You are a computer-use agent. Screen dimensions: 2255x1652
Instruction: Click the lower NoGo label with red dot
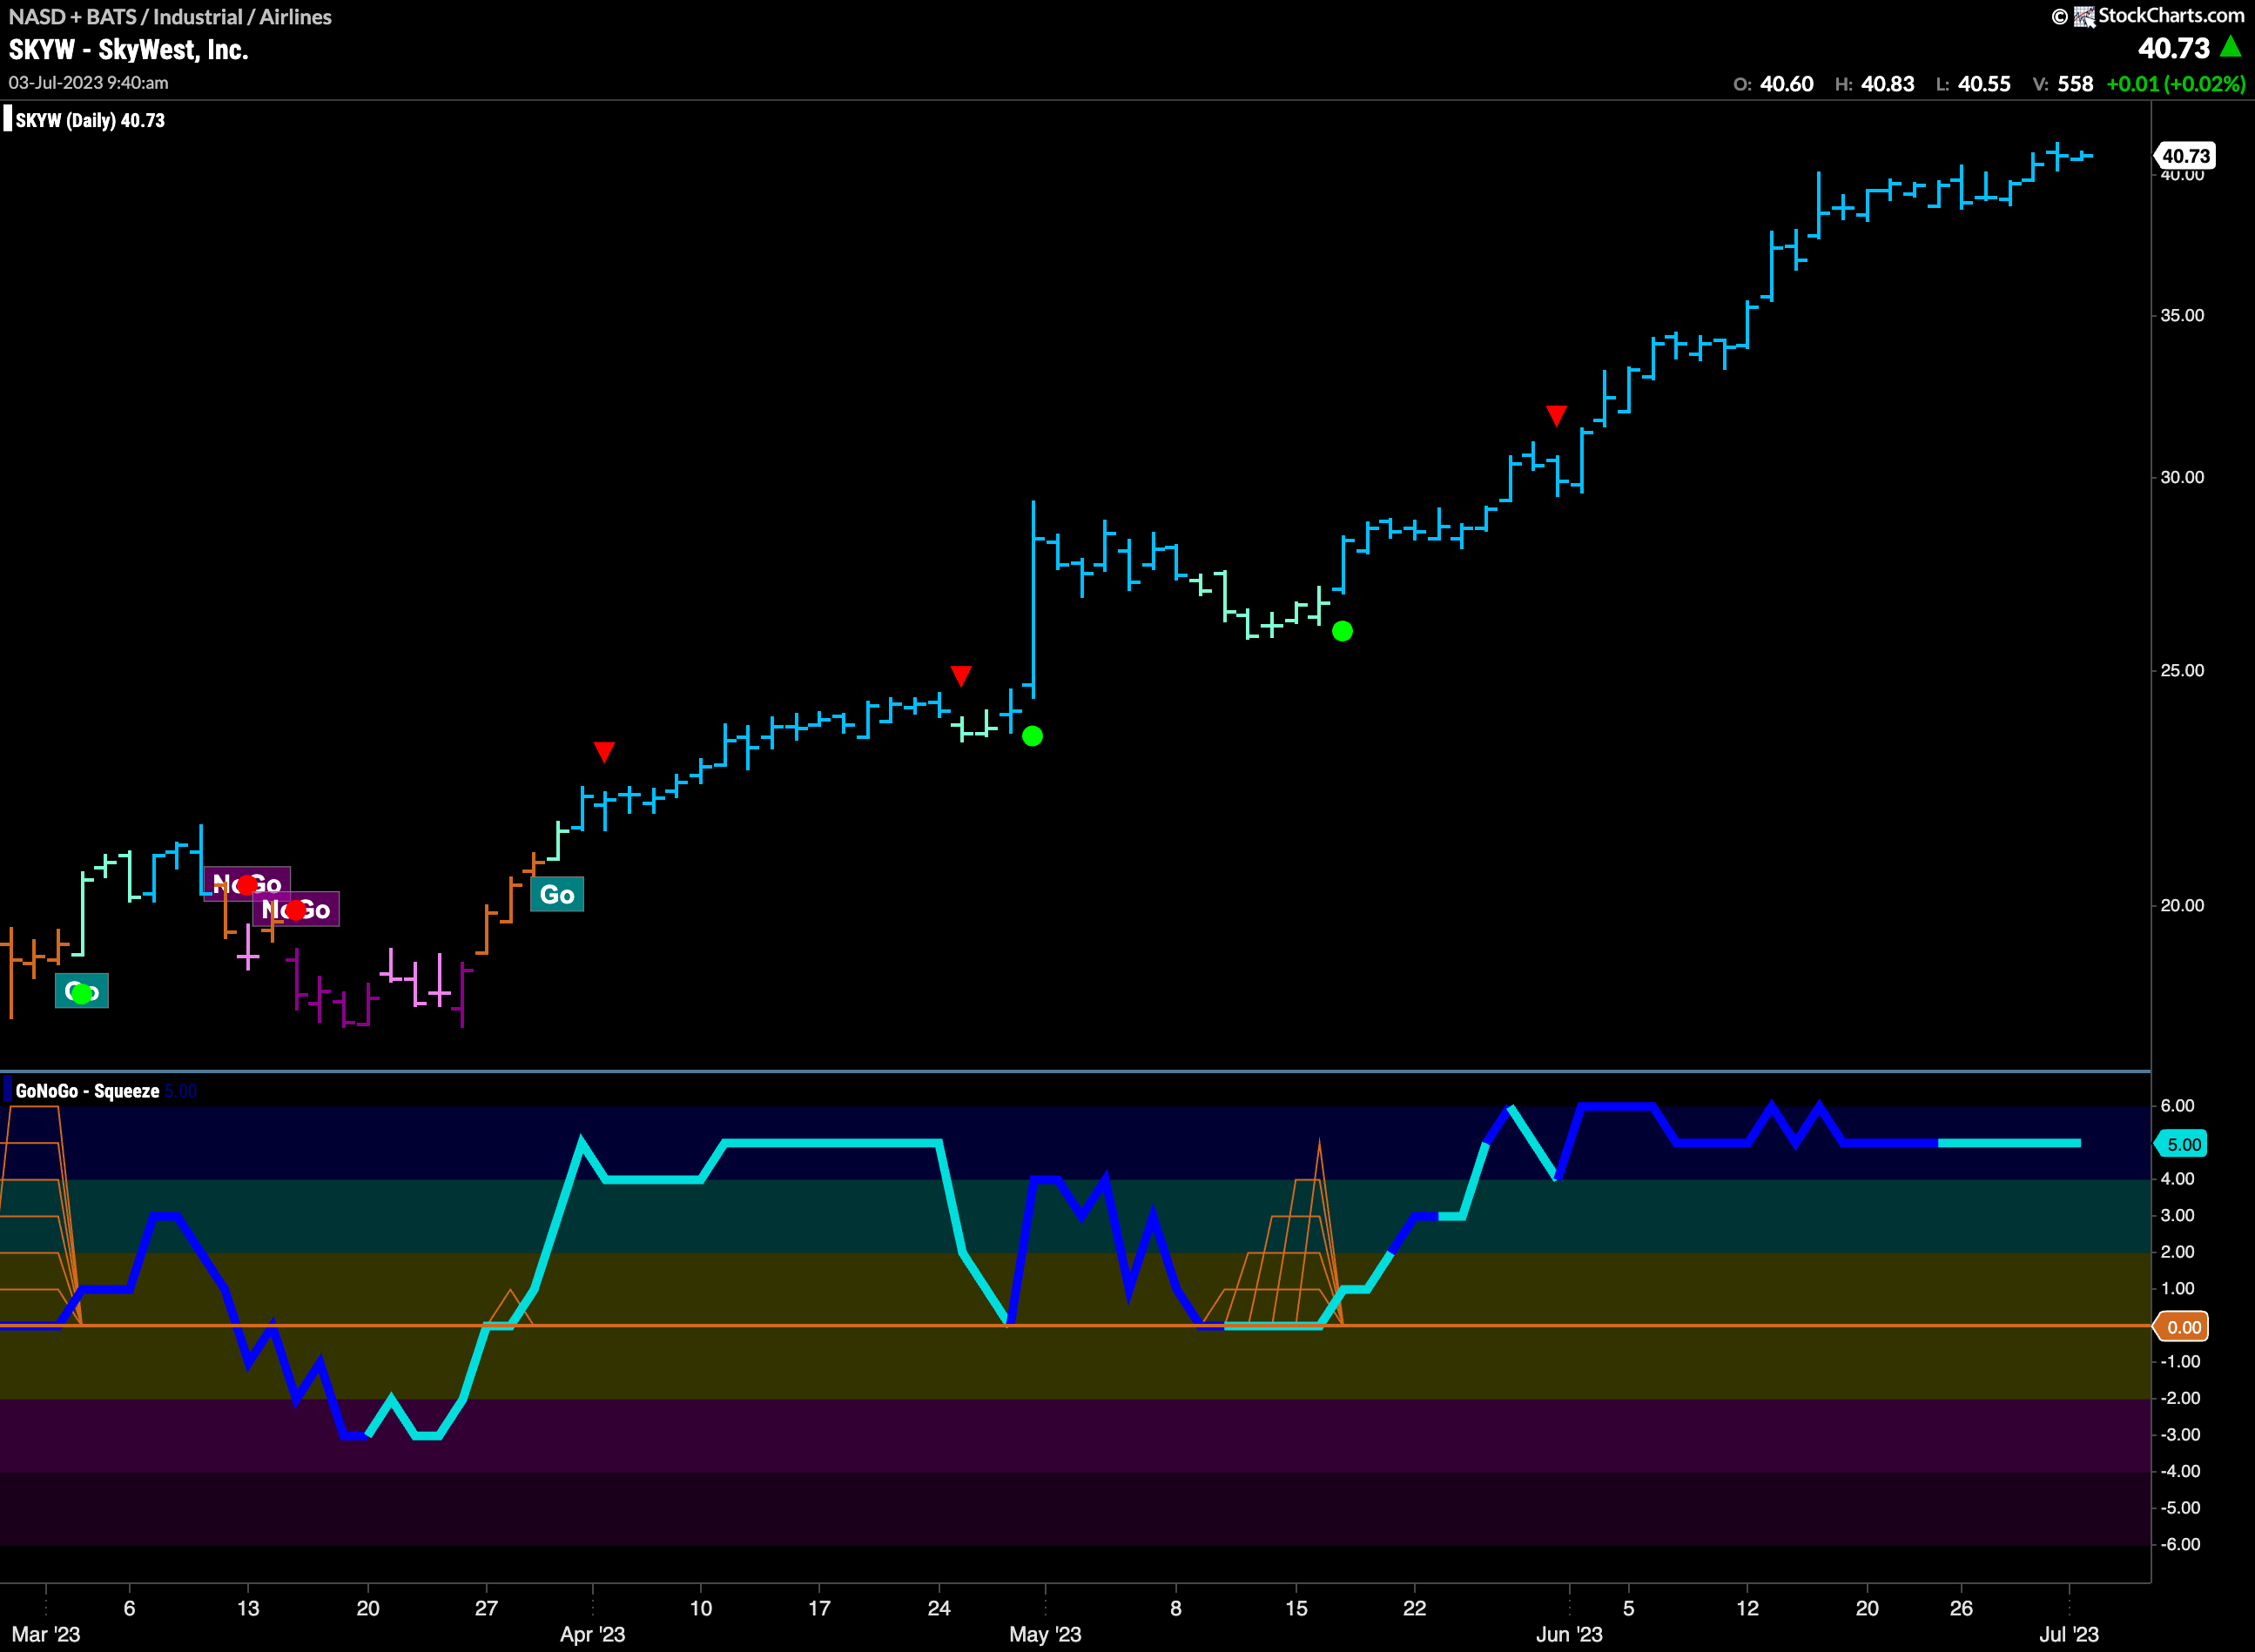click(x=296, y=909)
